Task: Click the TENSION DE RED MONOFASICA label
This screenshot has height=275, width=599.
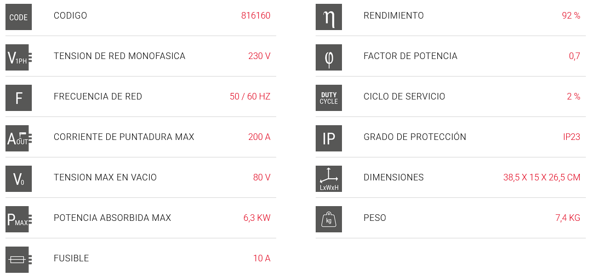Action: 119,56
